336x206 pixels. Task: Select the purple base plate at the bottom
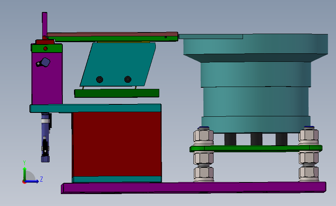tap(193, 187)
